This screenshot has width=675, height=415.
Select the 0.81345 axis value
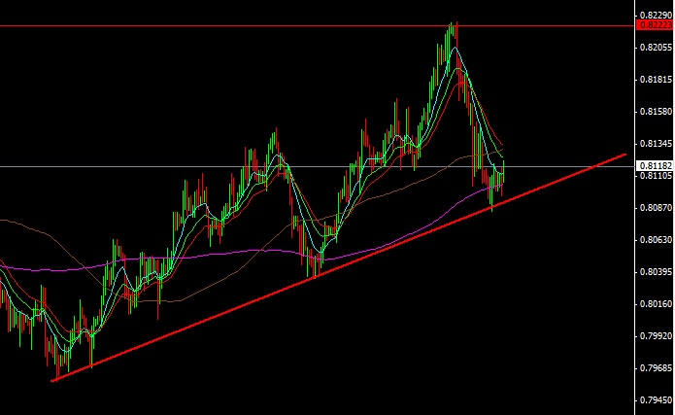pyautogui.click(x=656, y=144)
